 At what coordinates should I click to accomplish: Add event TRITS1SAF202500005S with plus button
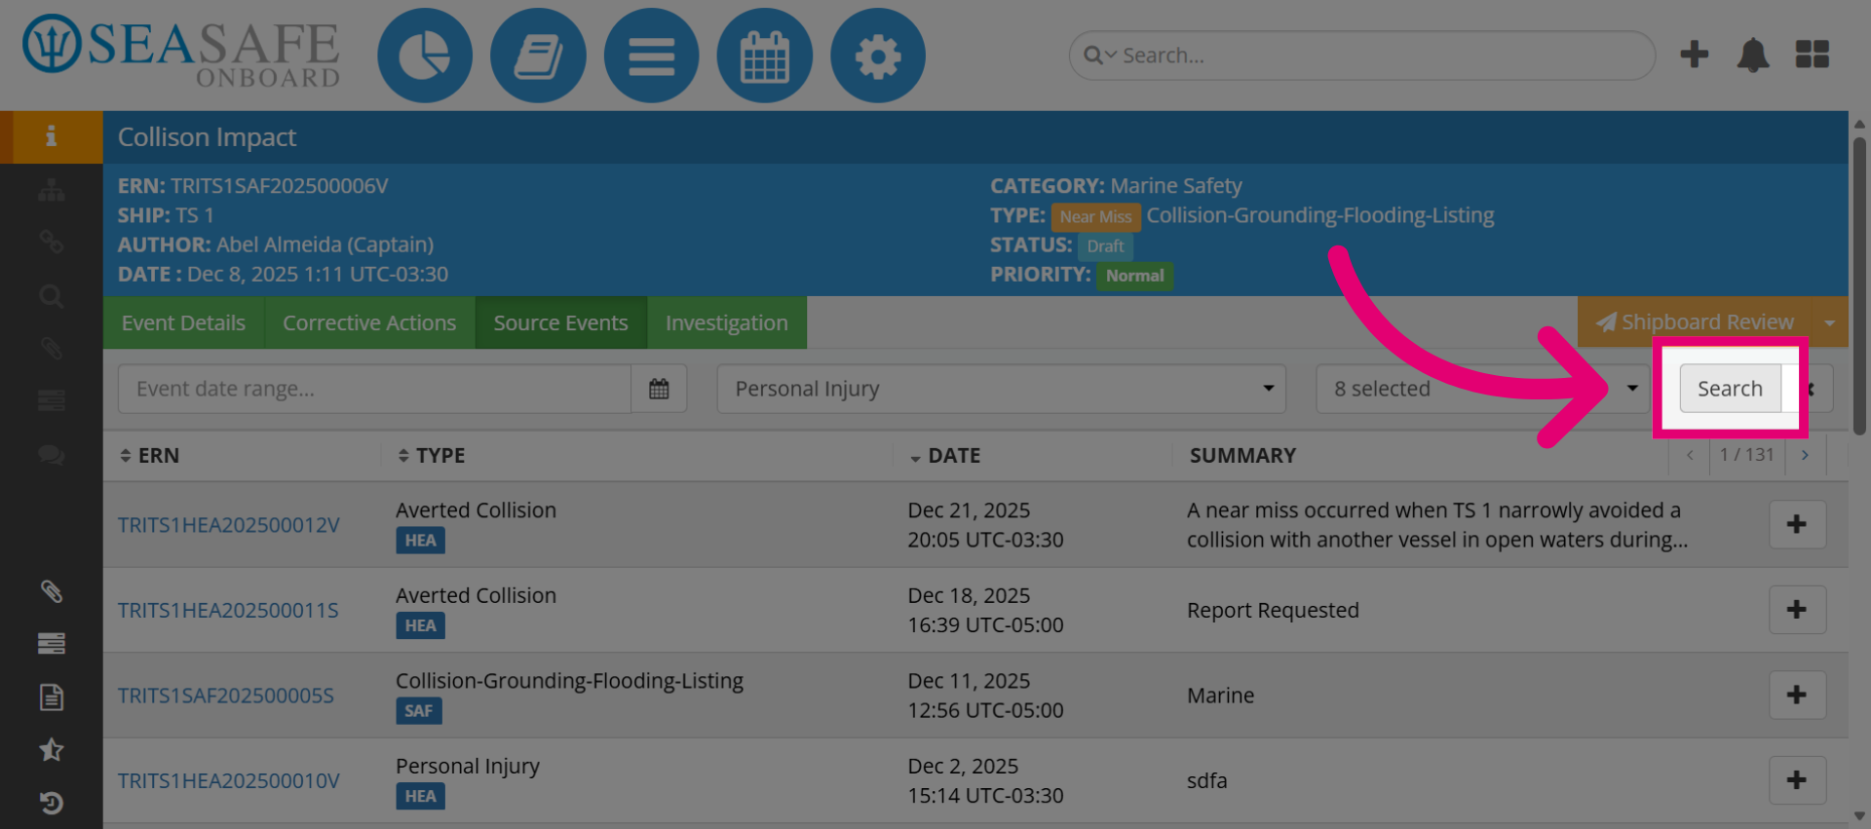[x=1797, y=695]
